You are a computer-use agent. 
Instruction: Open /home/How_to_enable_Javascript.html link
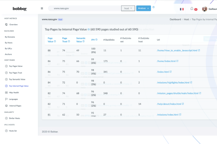(177, 51)
